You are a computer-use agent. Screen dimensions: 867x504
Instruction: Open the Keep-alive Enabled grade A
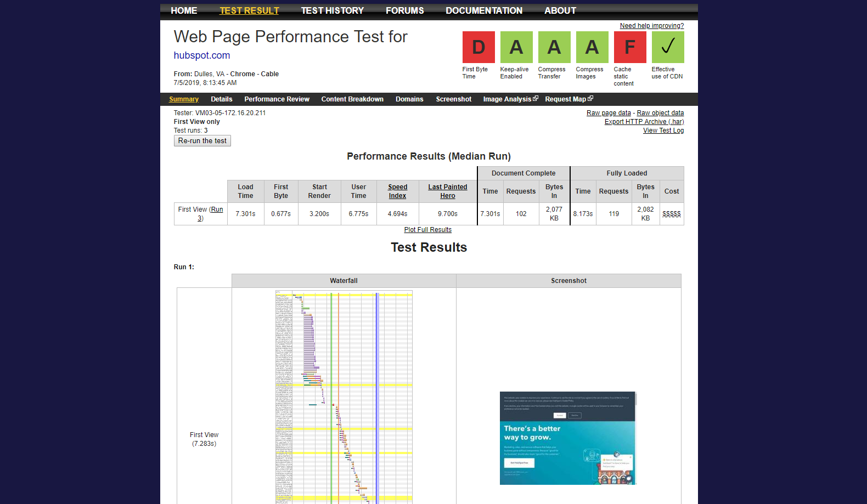(x=516, y=47)
